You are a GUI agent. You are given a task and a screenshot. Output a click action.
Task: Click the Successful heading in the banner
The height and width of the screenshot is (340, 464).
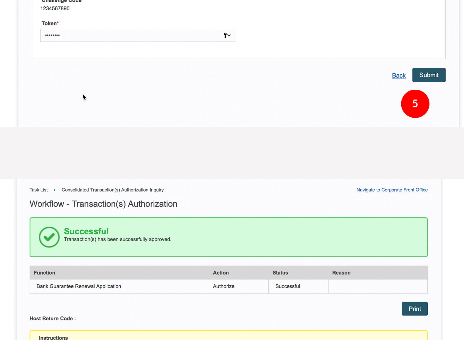coord(86,231)
